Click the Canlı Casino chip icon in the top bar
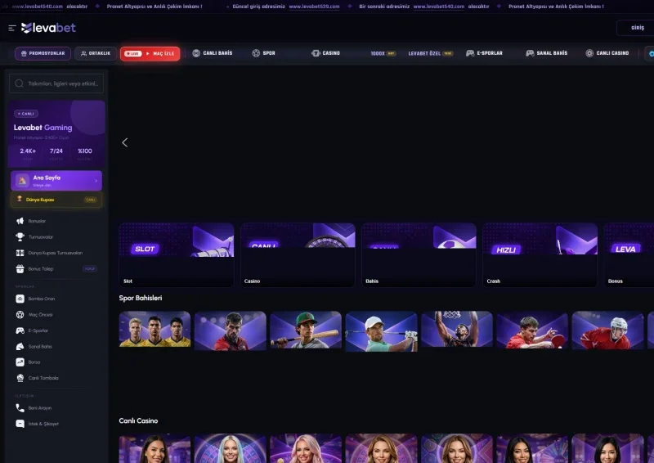Image resolution: width=654 pixels, height=463 pixels. point(589,53)
